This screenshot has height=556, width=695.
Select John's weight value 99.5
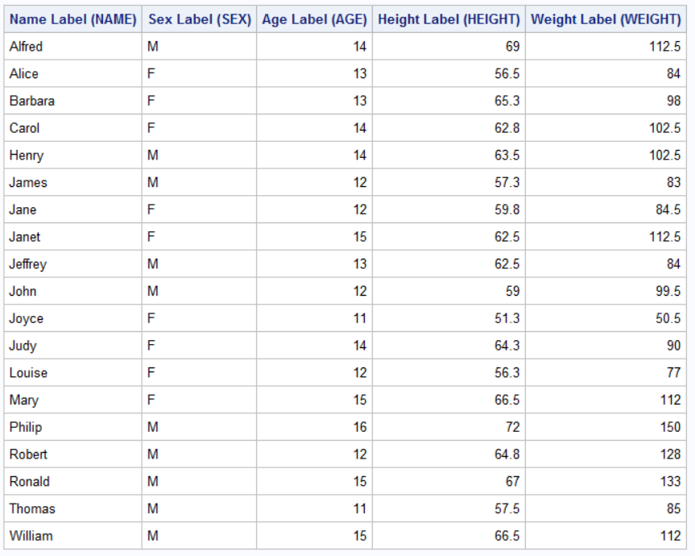coord(668,292)
